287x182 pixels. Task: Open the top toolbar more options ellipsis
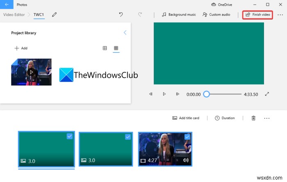tap(280, 15)
